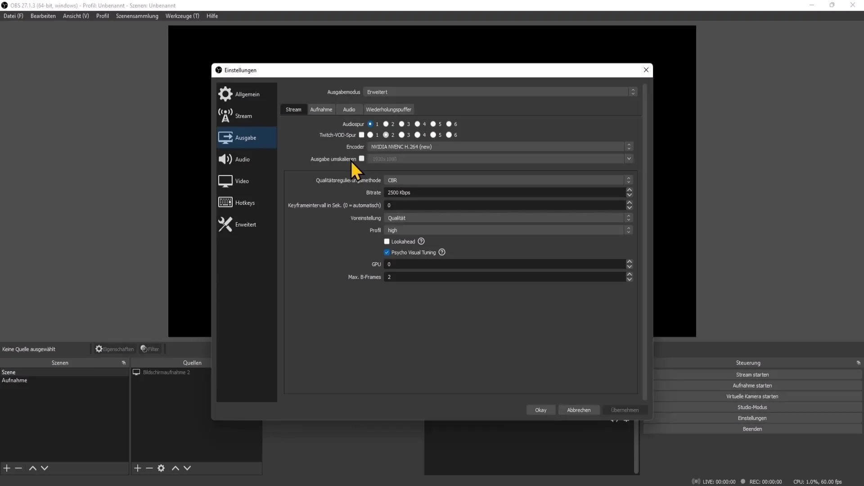
Task: Click the Abbrechen button
Action: 579,410
